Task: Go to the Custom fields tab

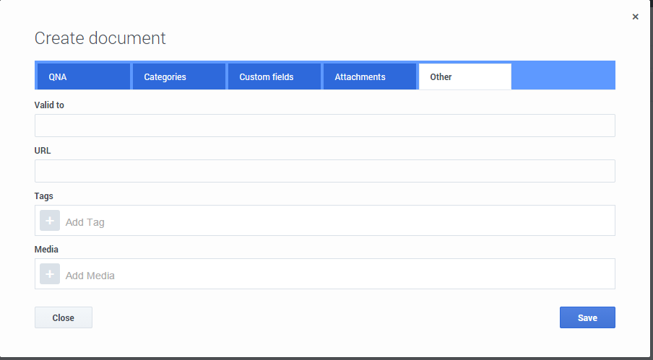Action: [274, 76]
